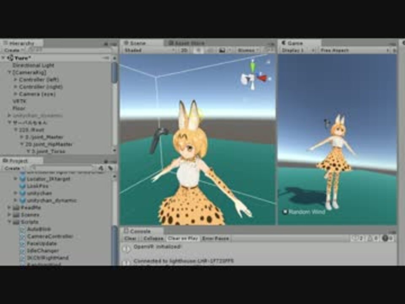Viewport: 405px width, 304px height.
Task: Open the Project panel Create dropdown
Action: (13, 168)
